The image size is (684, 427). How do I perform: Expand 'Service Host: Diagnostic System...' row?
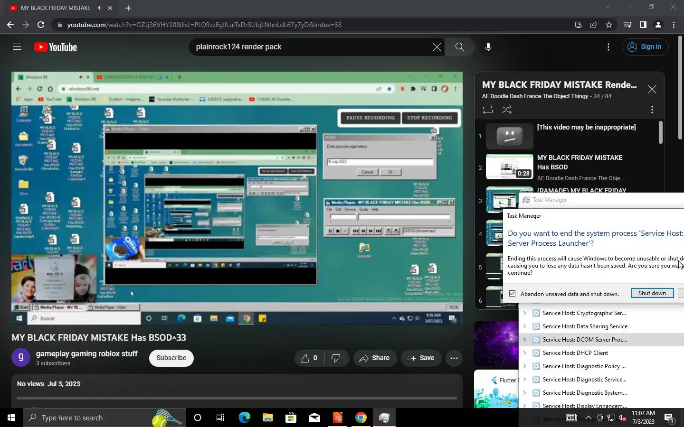coord(524,393)
